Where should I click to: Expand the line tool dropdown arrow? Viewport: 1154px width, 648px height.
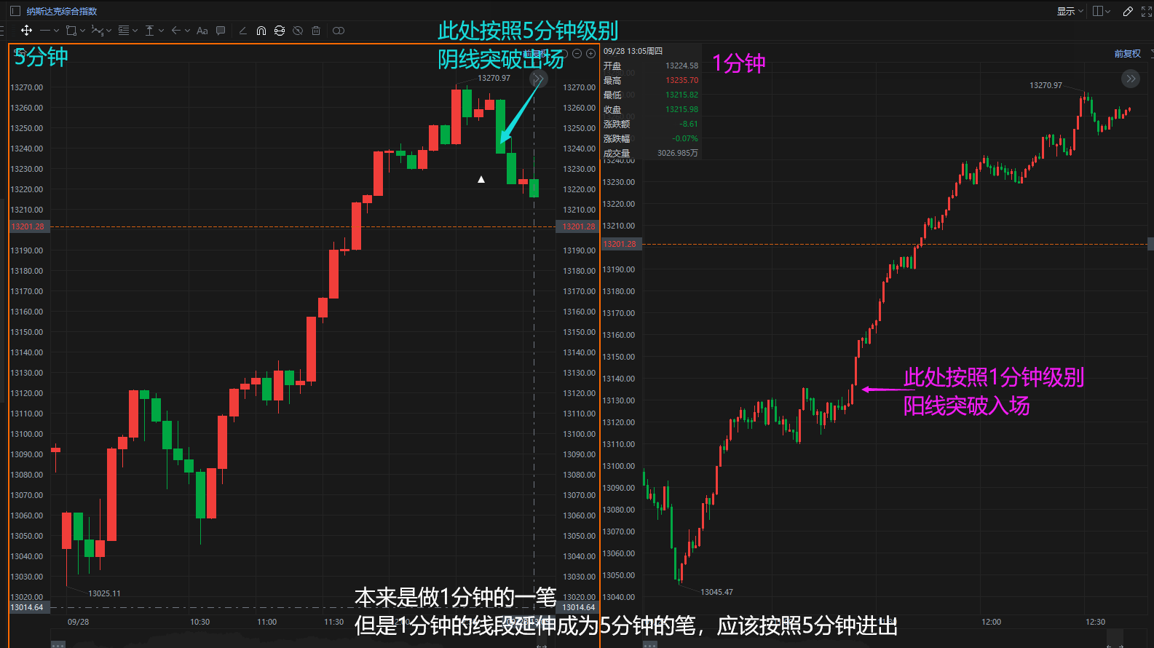pos(56,31)
